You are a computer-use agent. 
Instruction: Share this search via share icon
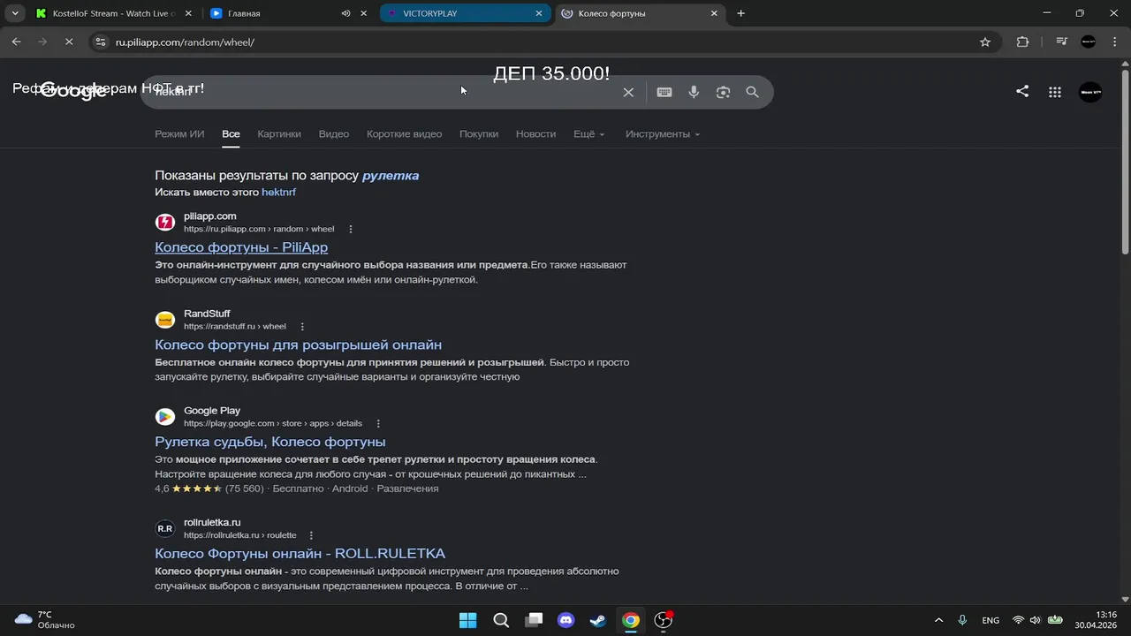(1022, 91)
